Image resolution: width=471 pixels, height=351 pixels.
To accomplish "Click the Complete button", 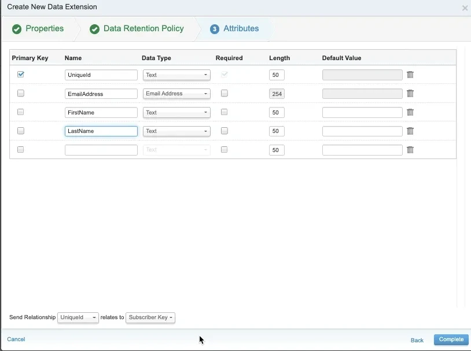I will coord(451,339).
